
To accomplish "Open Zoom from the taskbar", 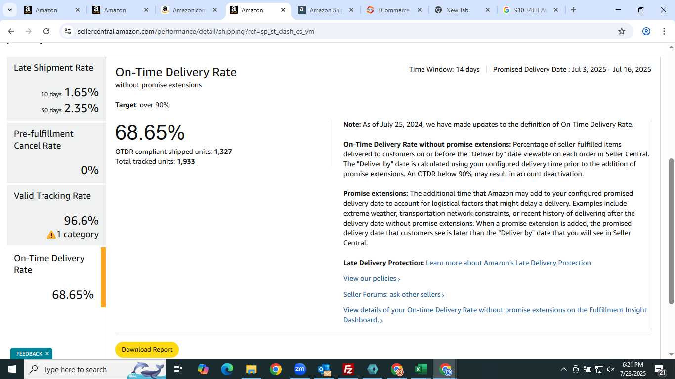I will [x=300, y=369].
